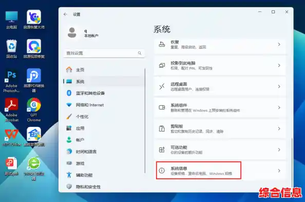Launch WPS Office desktop shortcut

11,137
